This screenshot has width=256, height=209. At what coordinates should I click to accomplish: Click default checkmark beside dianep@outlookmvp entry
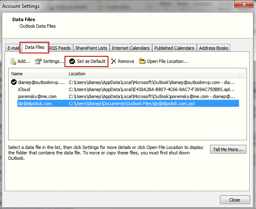[x=14, y=82]
